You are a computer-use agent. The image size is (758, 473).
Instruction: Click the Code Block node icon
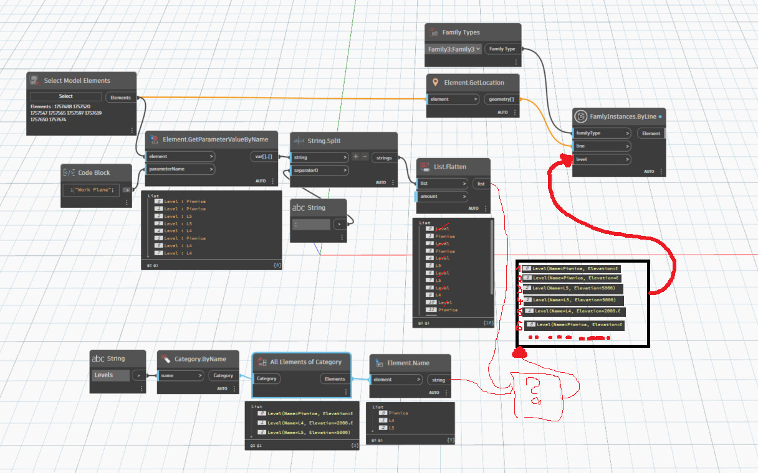click(69, 172)
